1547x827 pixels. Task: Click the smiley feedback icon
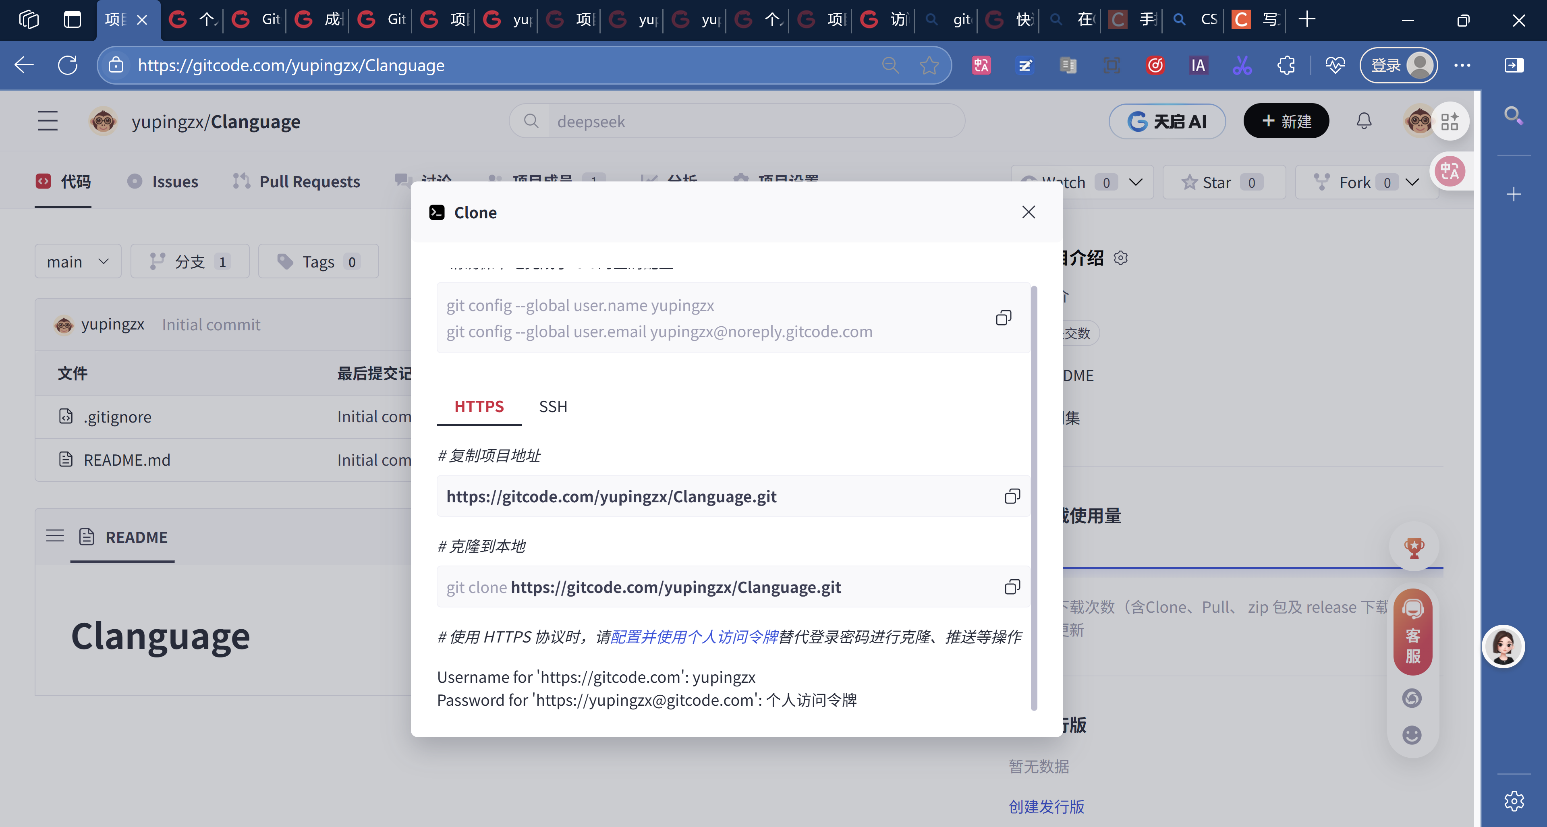[x=1412, y=734]
